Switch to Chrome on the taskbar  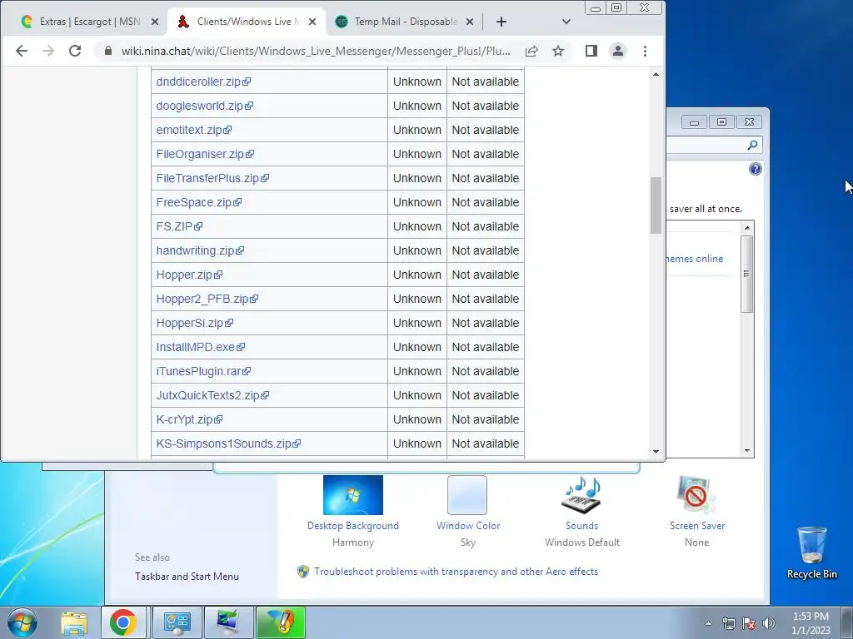coord(123,622)
